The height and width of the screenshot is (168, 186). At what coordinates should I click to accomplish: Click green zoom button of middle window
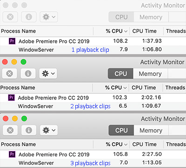coord(24,62)
